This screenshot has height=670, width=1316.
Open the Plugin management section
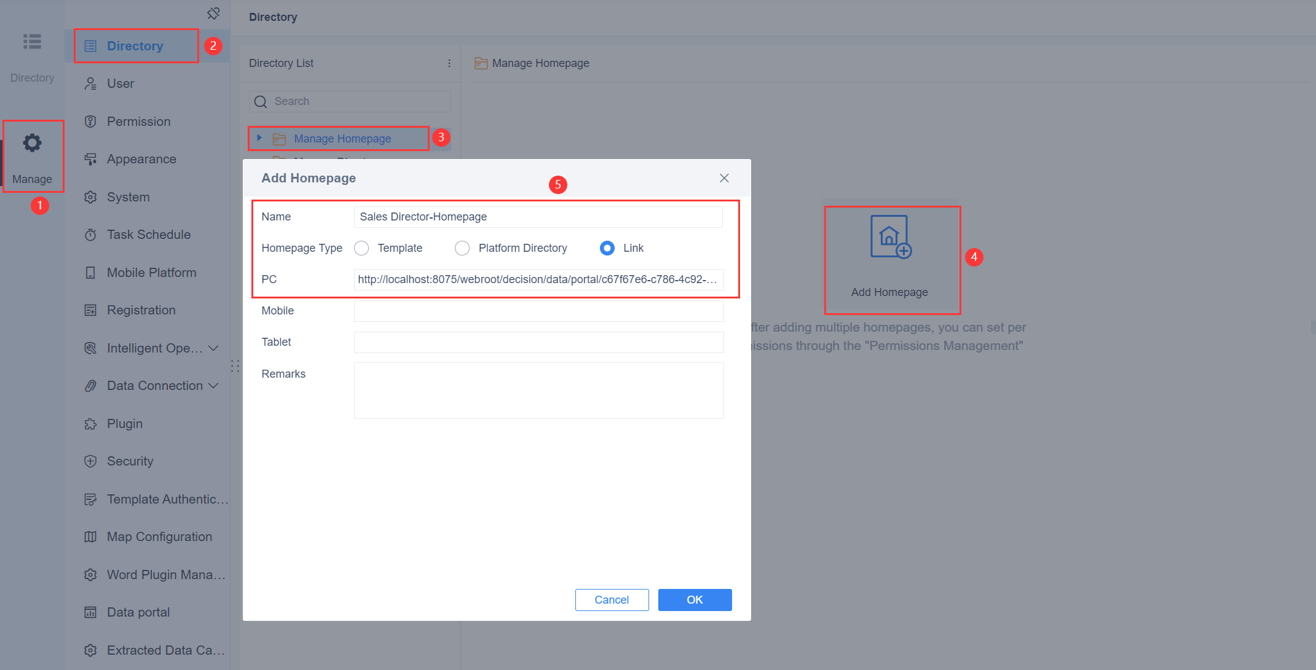125,423
